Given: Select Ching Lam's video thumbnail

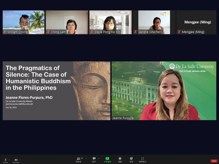Looking at the screenshot, I should click(67, 22).
